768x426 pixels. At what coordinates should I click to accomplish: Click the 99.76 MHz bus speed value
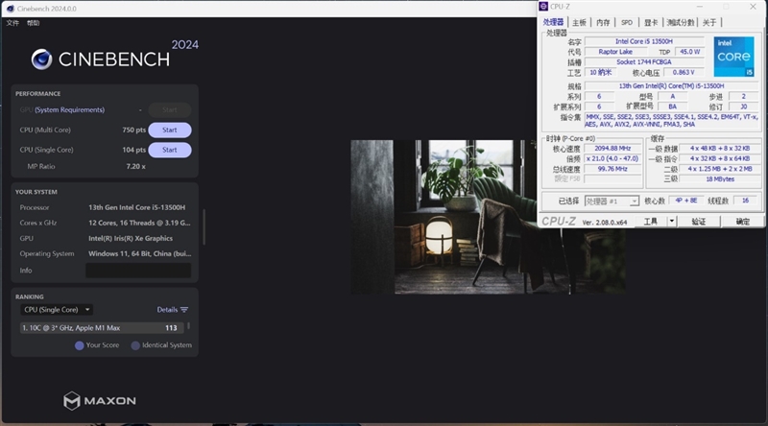[612, 169]
